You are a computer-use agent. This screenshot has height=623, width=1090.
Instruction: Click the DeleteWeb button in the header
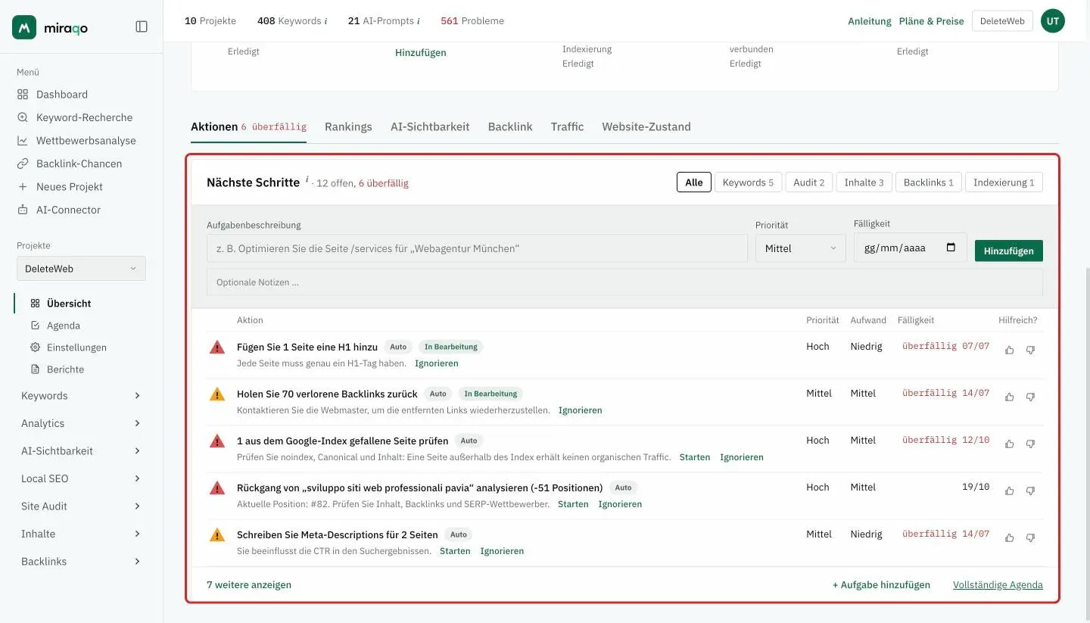click(1002, 21)
